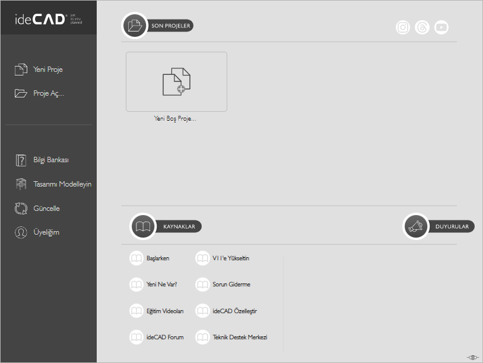Open Tasarımı Modelleyin from the sidebar
Screen dimensions: 483x363
point(62,184)
